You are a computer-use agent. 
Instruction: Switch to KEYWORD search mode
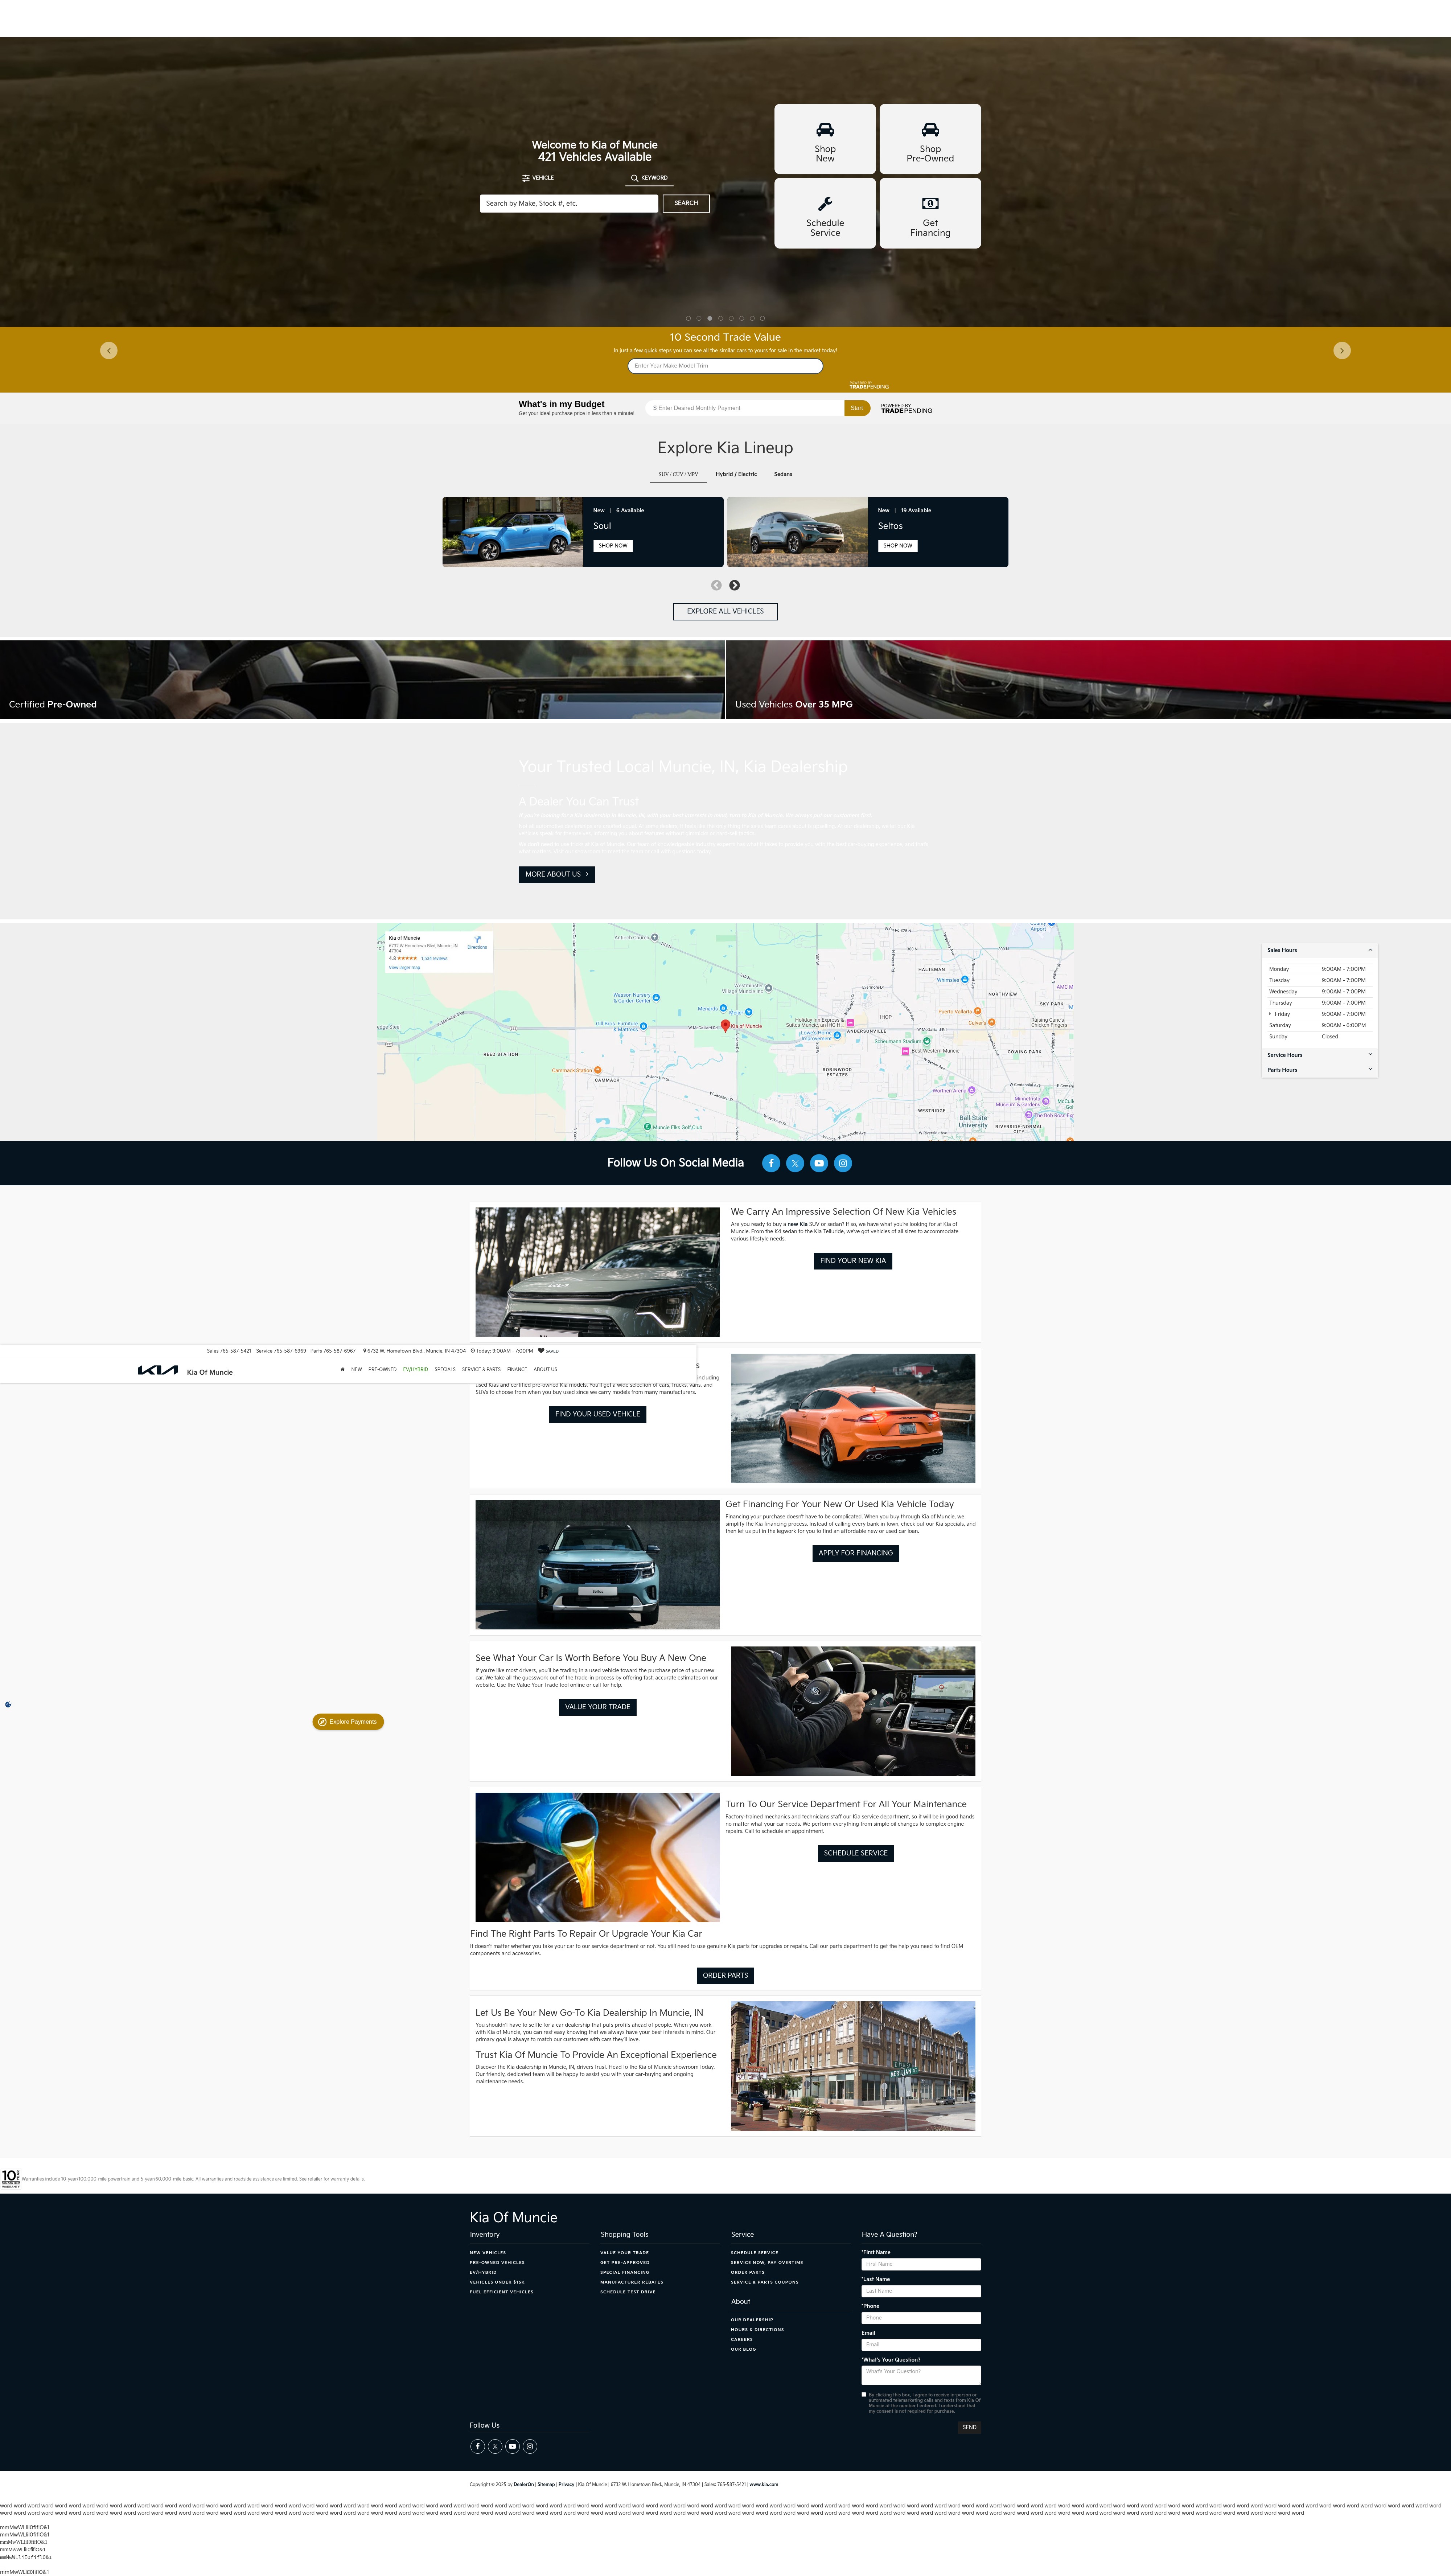coord(649,178)
